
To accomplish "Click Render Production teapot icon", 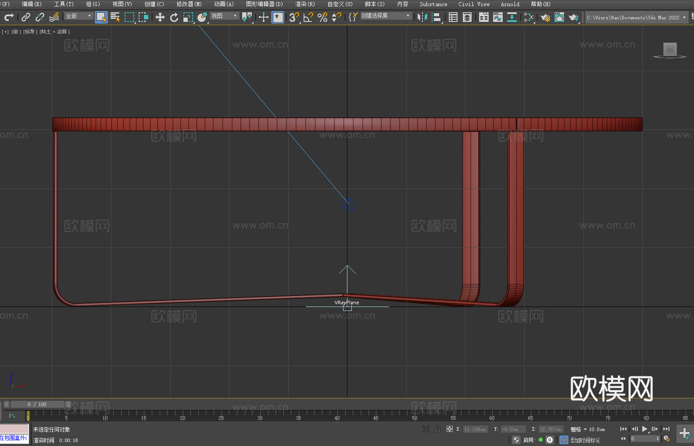I will pyautogui.click(x=573, y=17).
